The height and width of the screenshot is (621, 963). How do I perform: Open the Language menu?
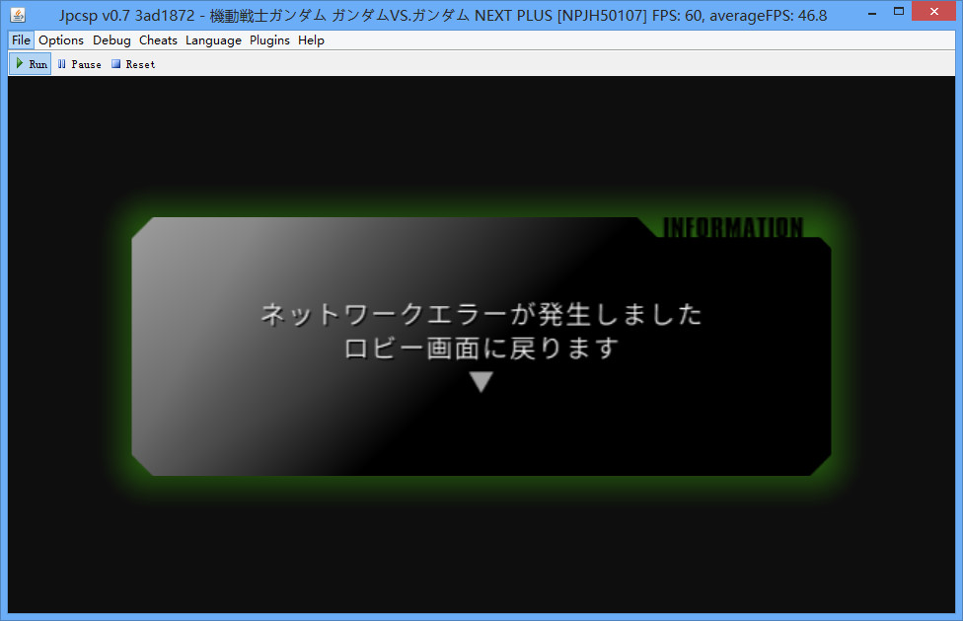point(213,40)
